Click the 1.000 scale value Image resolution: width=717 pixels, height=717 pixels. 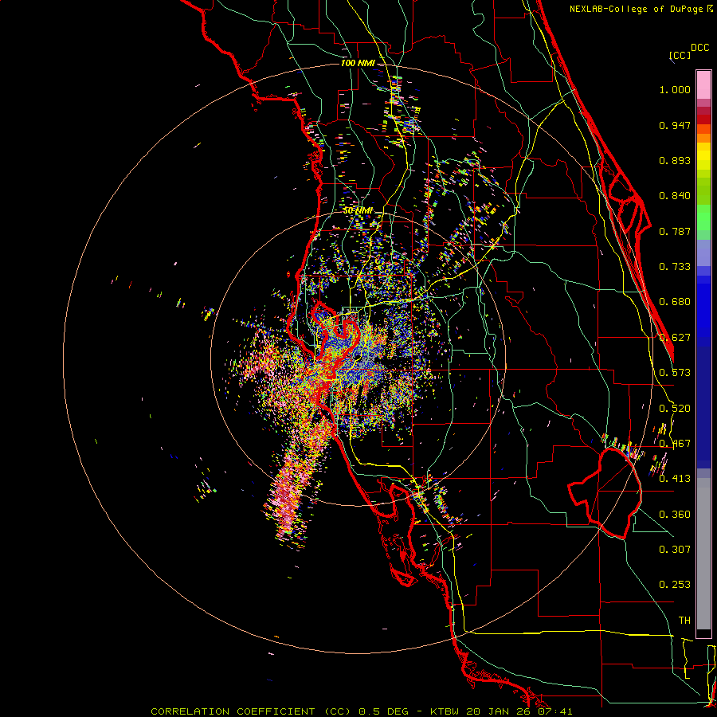[675, 89]
